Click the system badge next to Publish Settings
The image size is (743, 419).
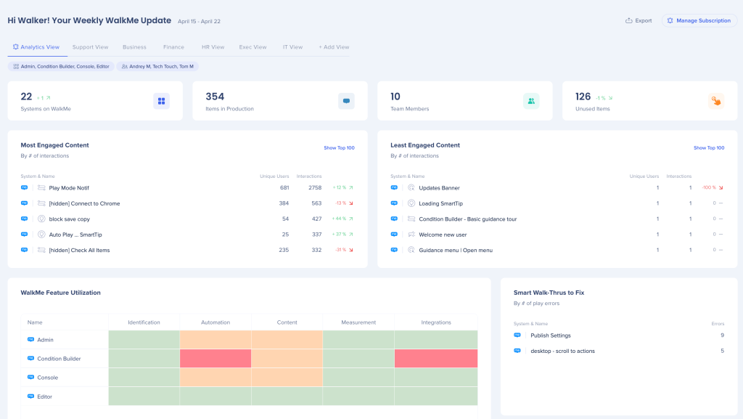(517, 335)
